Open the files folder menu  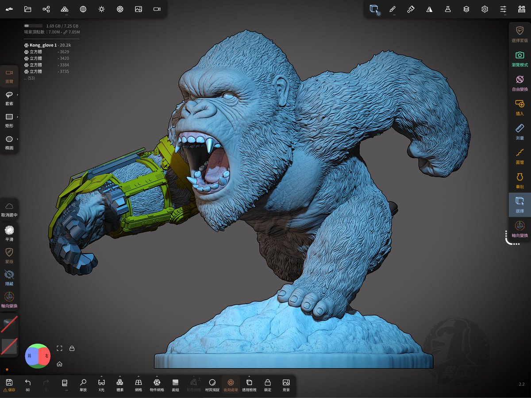27,9
